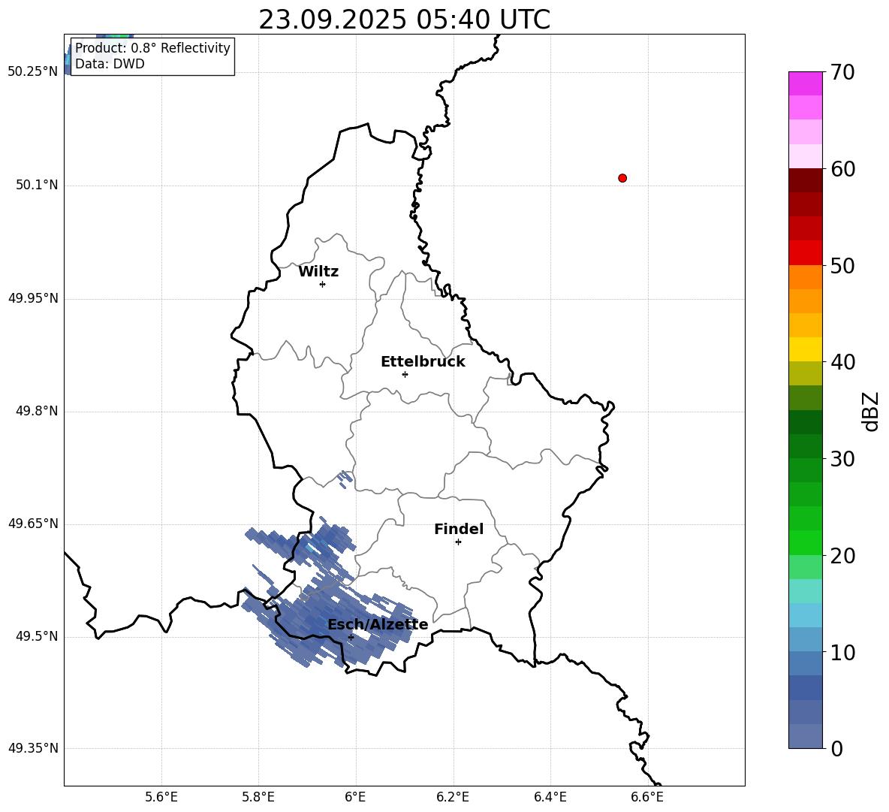The width and height of the screenshot is (889, 812).
Task: Click the 49.8°N latitude label
Action: coord(37,411)
